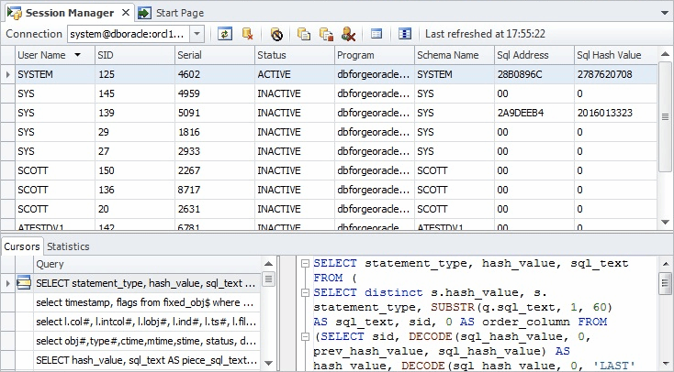Click the database with red X icon

tap(248, 34)
